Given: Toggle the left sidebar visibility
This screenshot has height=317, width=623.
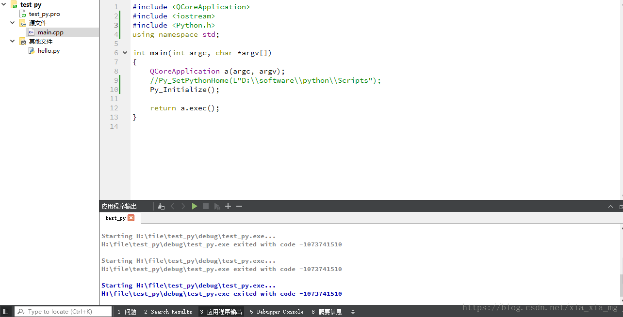Looking at the screenshot, I should (5, 312).
